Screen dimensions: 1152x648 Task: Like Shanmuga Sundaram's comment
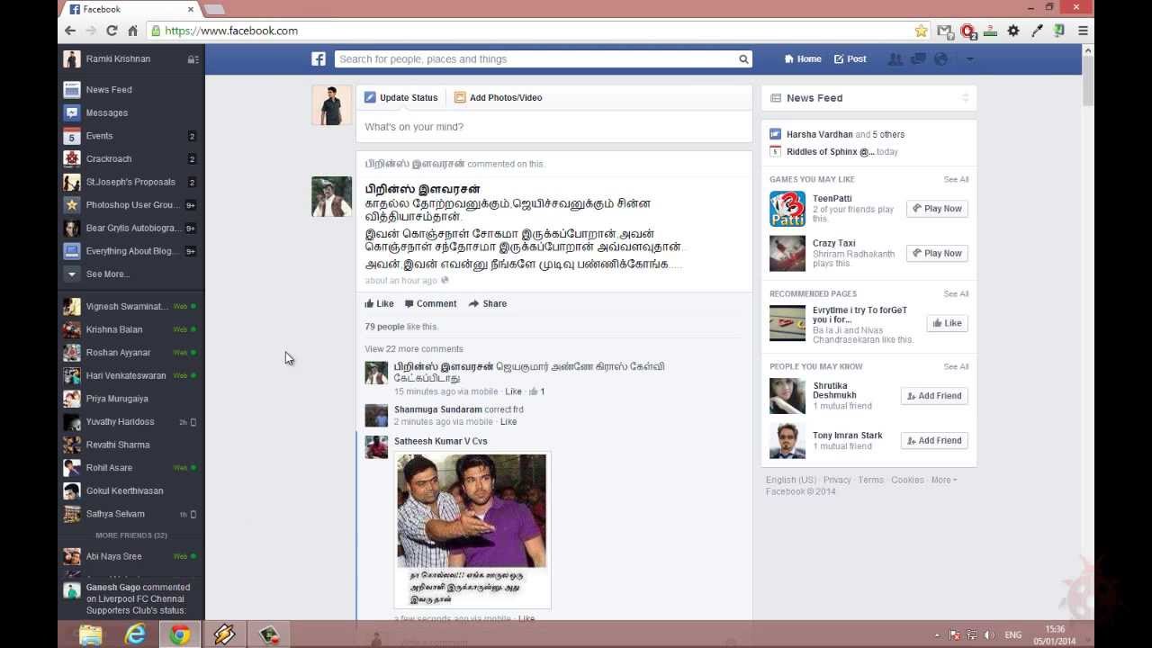coord(508,421)
